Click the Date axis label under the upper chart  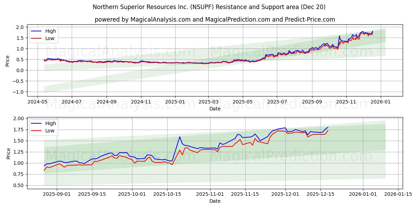[215, 109]
